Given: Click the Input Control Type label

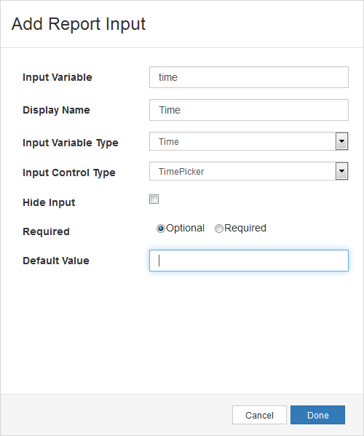Looking at the screenshot, I should [69, 173].
